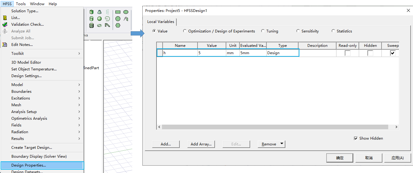The image size is (413, 173).
Task: Click the 应用(A) Apply button
Action: 397,158
